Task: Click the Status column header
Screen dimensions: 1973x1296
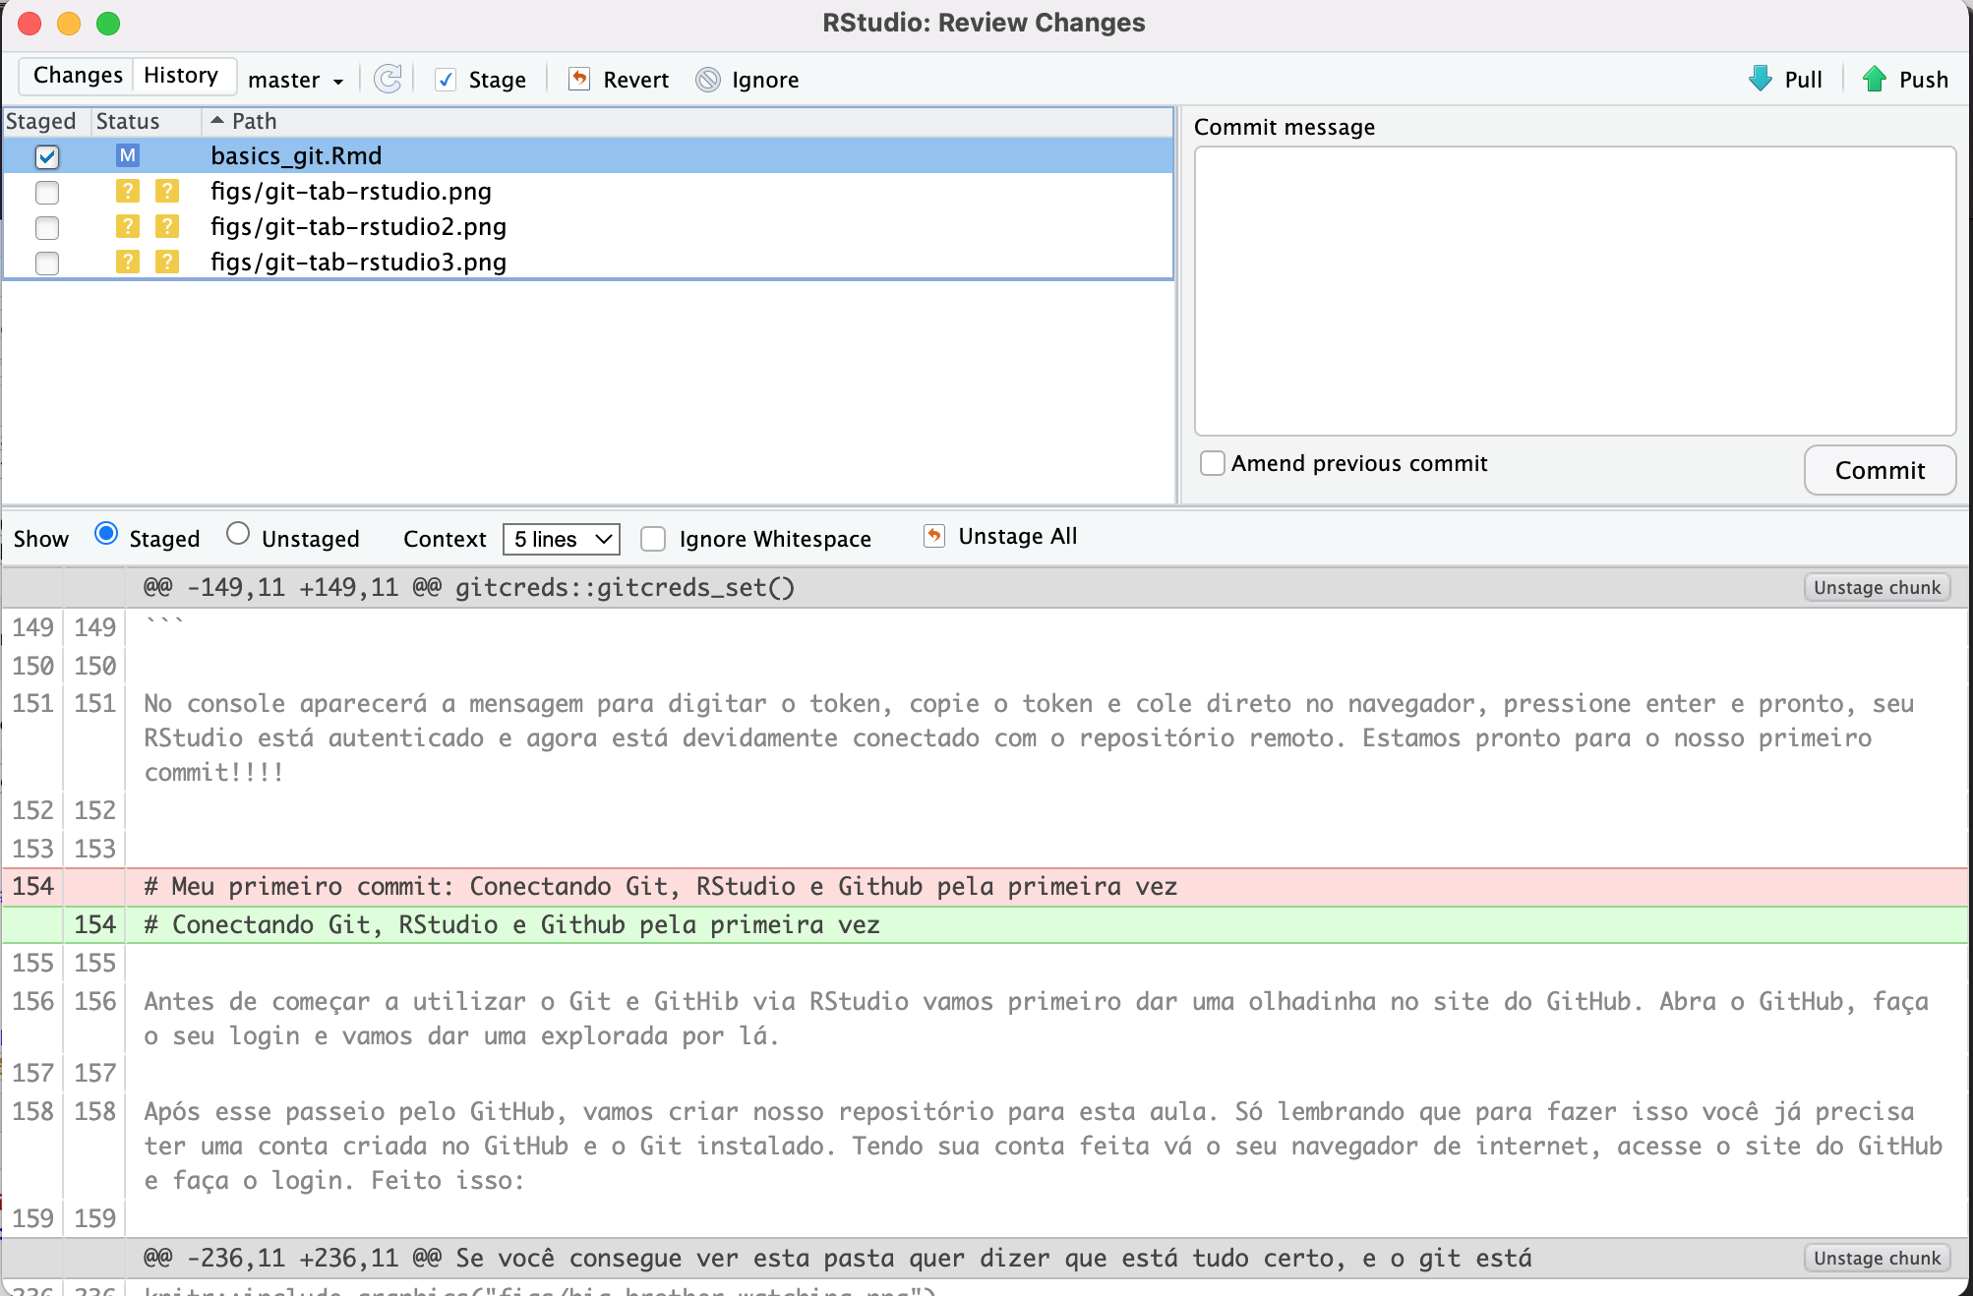Action: 128,121
